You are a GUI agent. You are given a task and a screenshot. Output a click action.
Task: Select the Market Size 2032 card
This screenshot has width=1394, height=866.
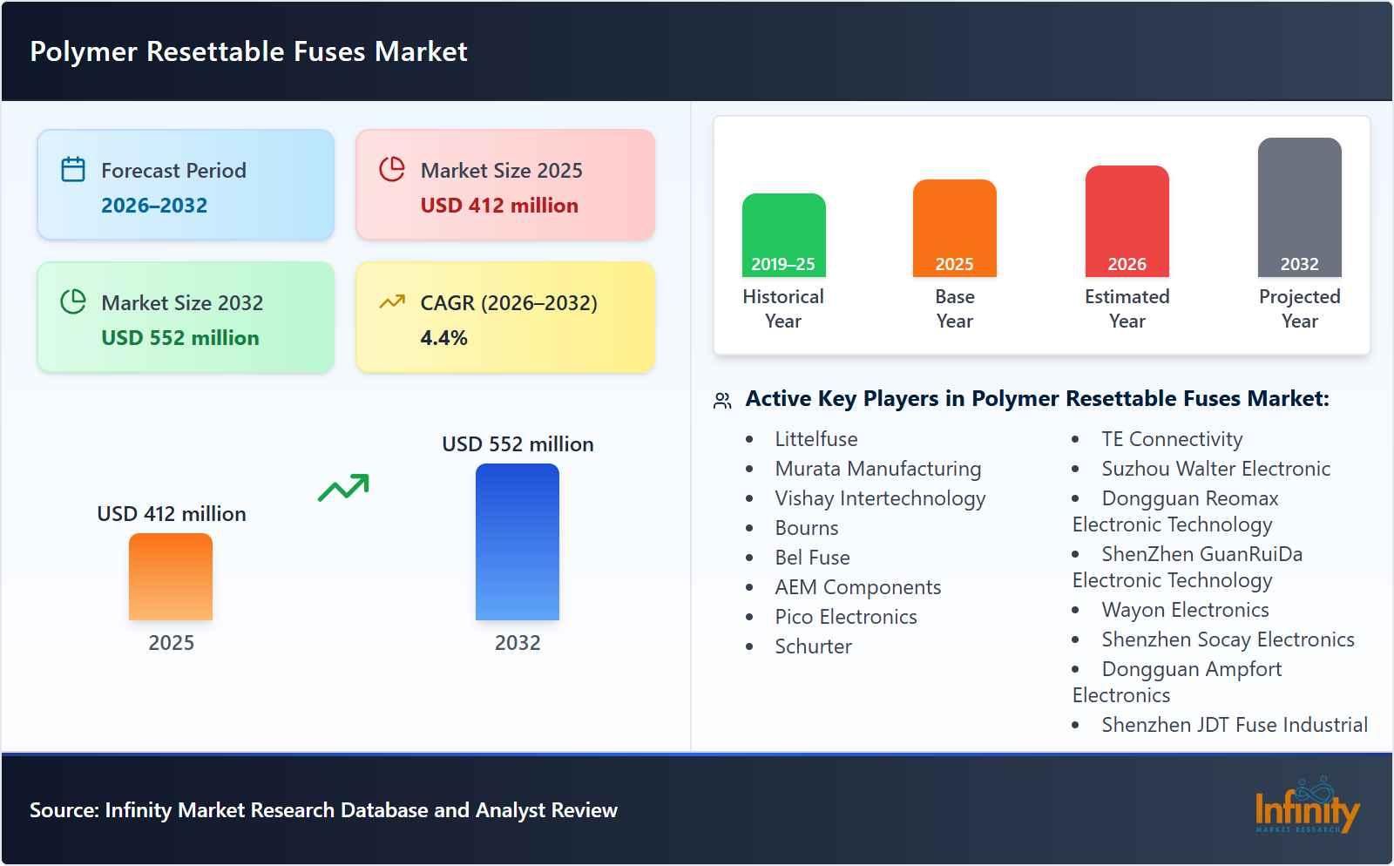(x=186, y=317)
